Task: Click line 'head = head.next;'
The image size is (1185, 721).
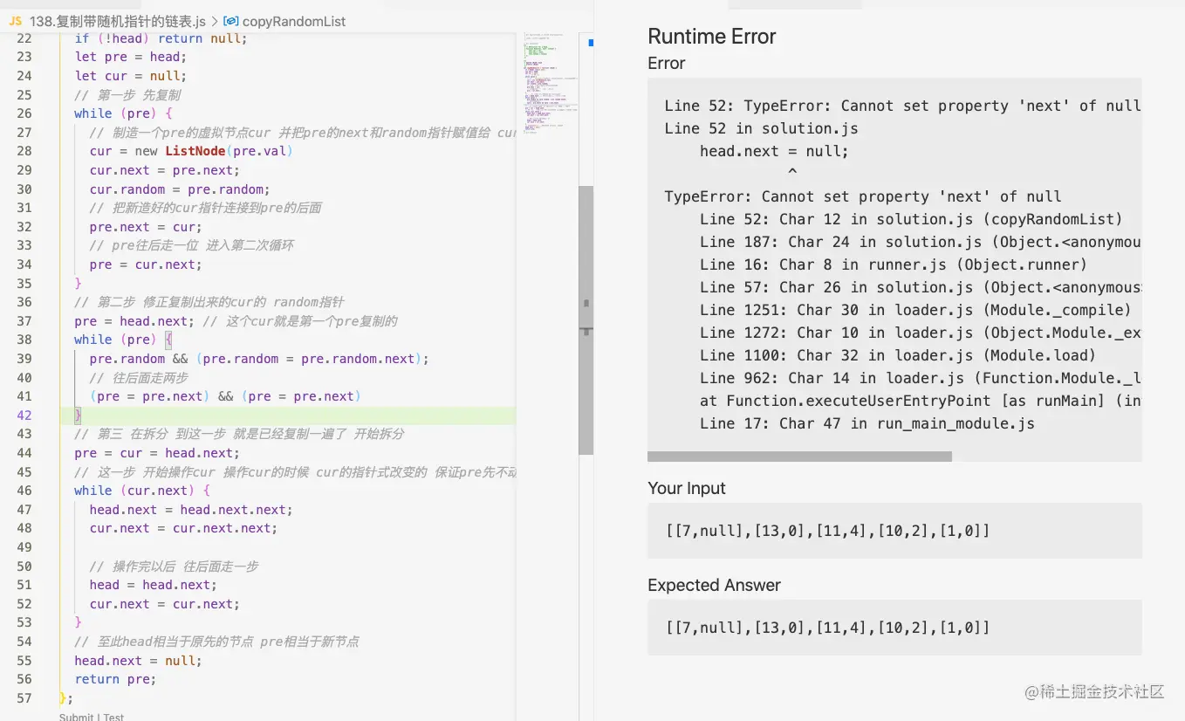Action: click(153, 585)
